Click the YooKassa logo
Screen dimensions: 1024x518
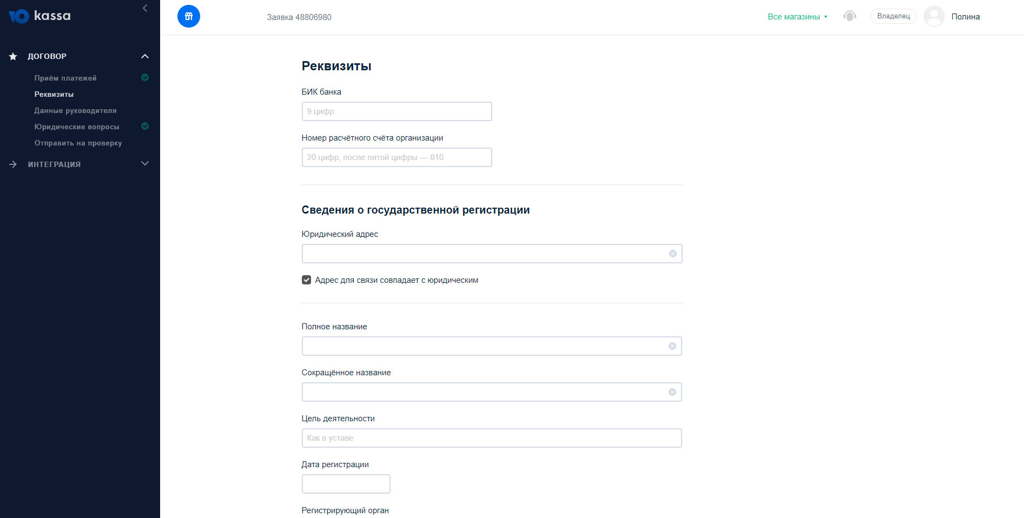point(39,16)
